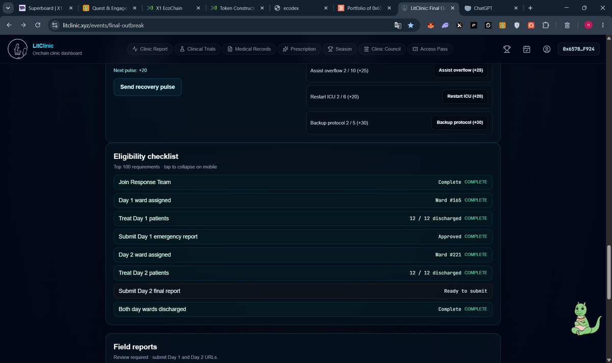Click the trash can toolbar icon
Viewport: 612px width, 363px height.
pyautogui.click(x=567, y=25)
